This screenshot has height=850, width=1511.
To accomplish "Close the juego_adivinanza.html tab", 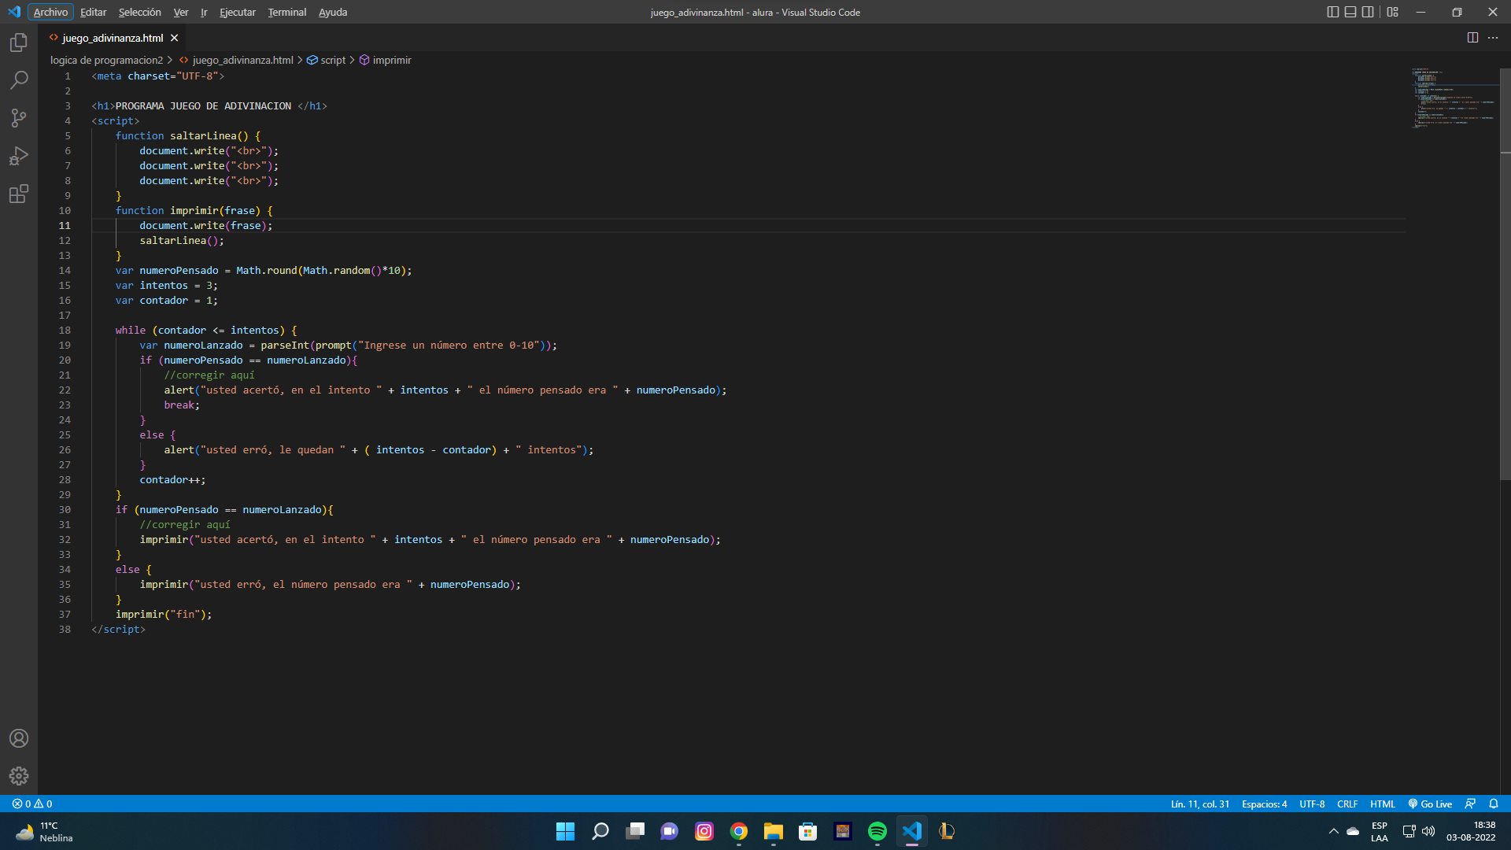I will tap(175, 38).
